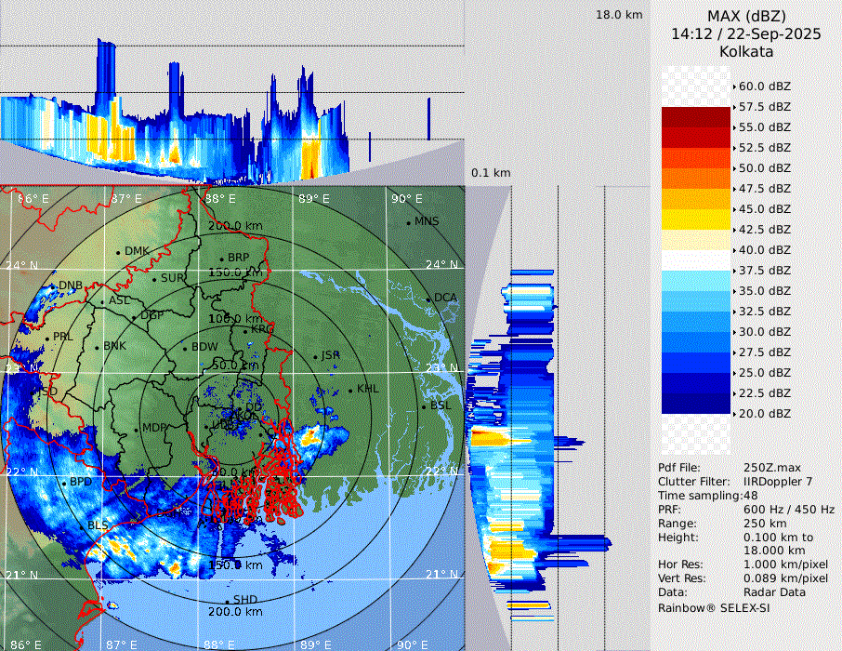Select the JSR station marker
The width and height of the screenshot is (842, 651).
click(x=315, y=356)
